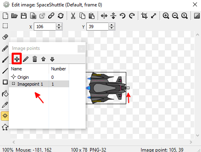
Task: Toggle the background transparency checker button
Action: [197, 16]
